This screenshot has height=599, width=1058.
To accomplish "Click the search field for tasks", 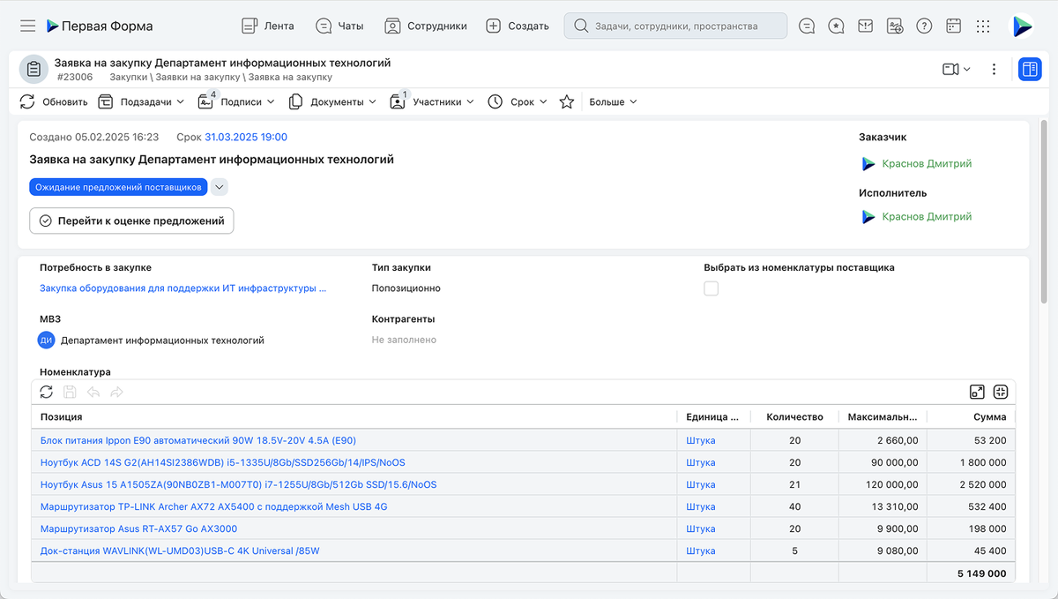I will click(x=675, y=26).
